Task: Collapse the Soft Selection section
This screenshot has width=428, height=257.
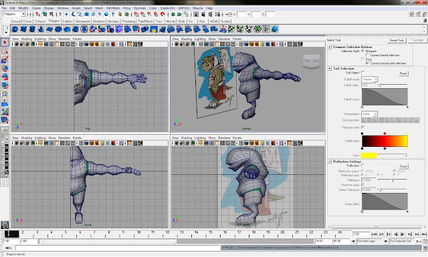Action: pyautogui.click(x=330, y=68)
